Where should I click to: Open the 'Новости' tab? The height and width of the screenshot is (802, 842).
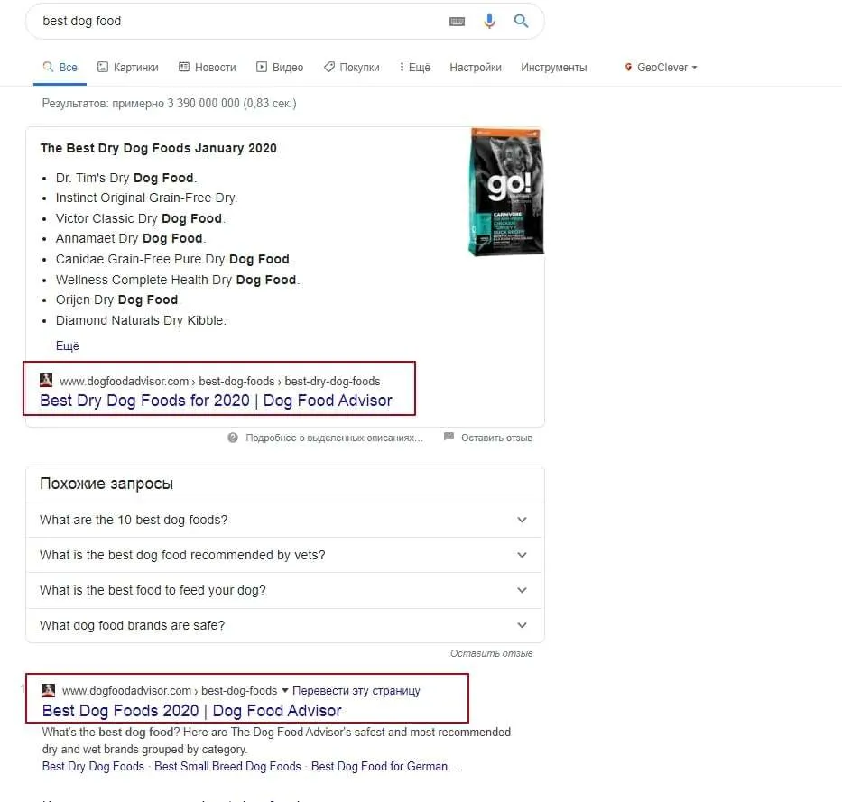208,67
